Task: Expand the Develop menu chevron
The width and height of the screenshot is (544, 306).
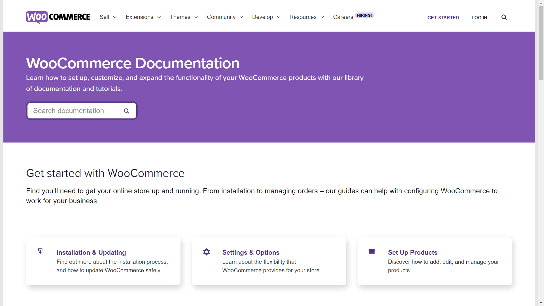Action: point(279,17)
